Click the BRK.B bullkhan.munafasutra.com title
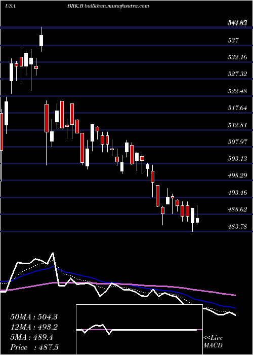This screenshot has height=355, width=253. [x=108, y=6]
